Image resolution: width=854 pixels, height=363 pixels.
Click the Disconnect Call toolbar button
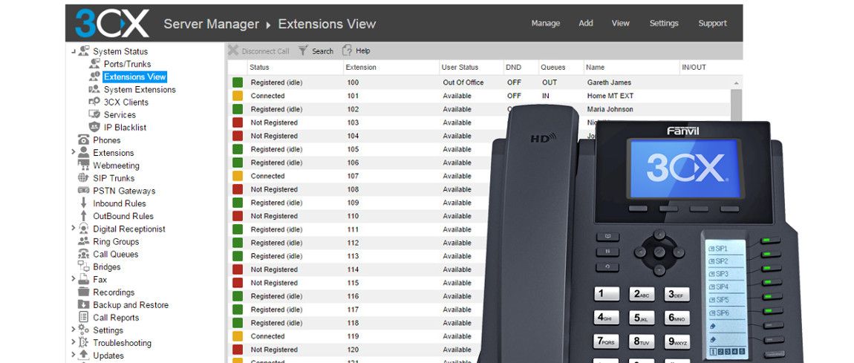258,50
